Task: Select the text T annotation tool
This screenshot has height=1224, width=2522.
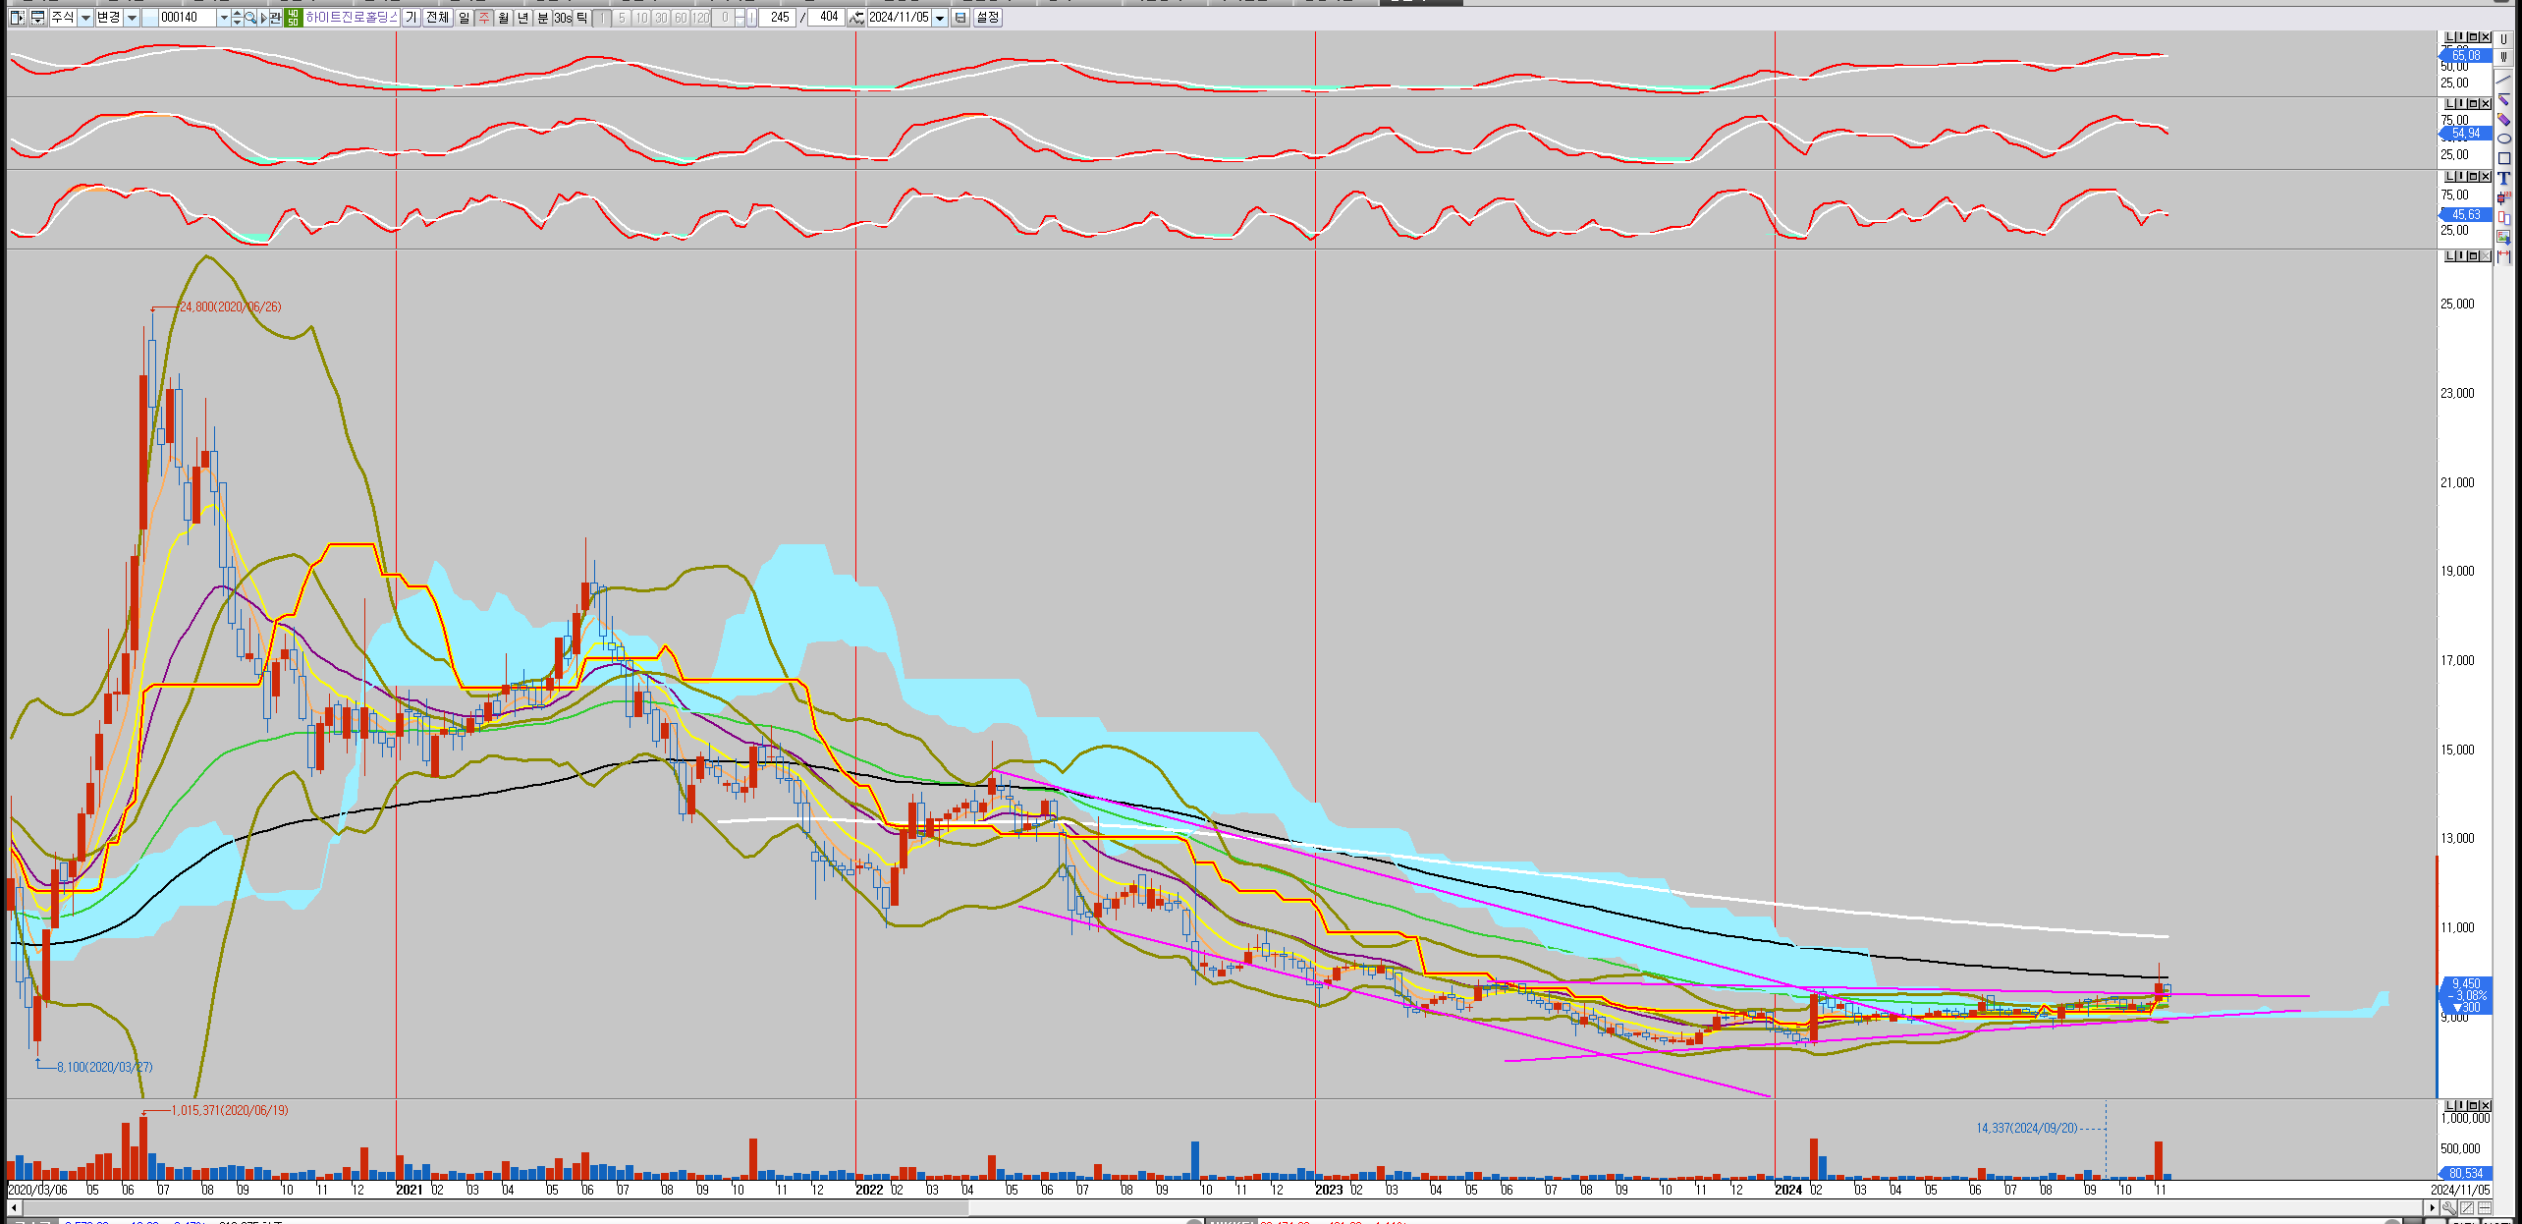Action: click(2503, 177)
